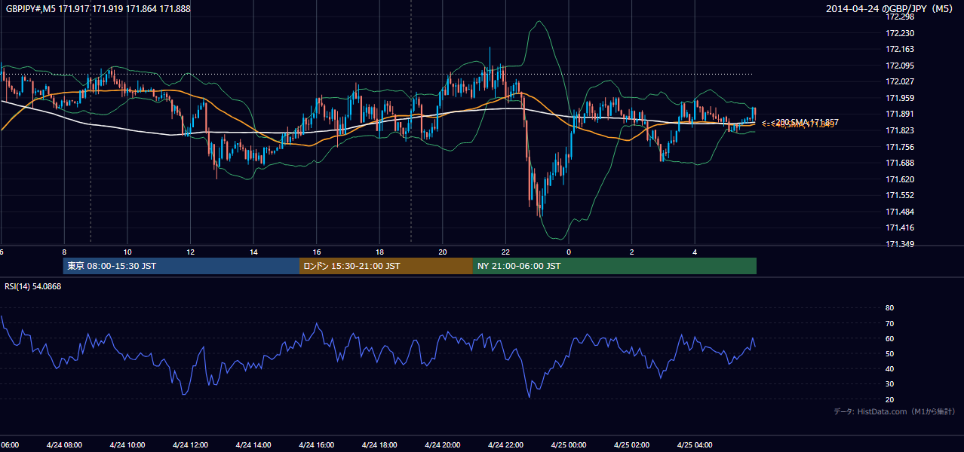Click price axis label 171.620
Viewport: 964px width, 452px height.
pyautogui.click(x=899, y=179)
